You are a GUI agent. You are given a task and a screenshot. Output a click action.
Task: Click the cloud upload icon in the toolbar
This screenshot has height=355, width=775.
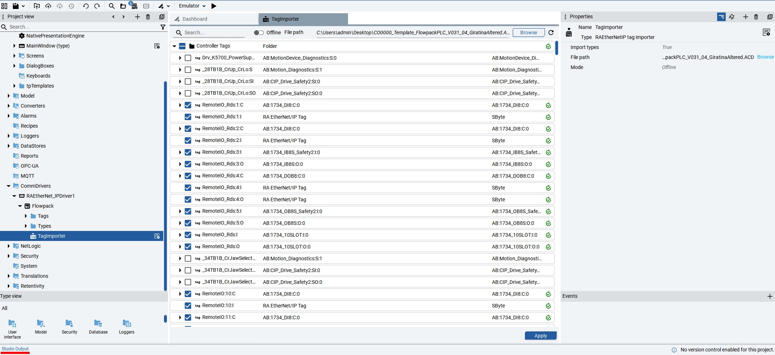click(48, 6)
